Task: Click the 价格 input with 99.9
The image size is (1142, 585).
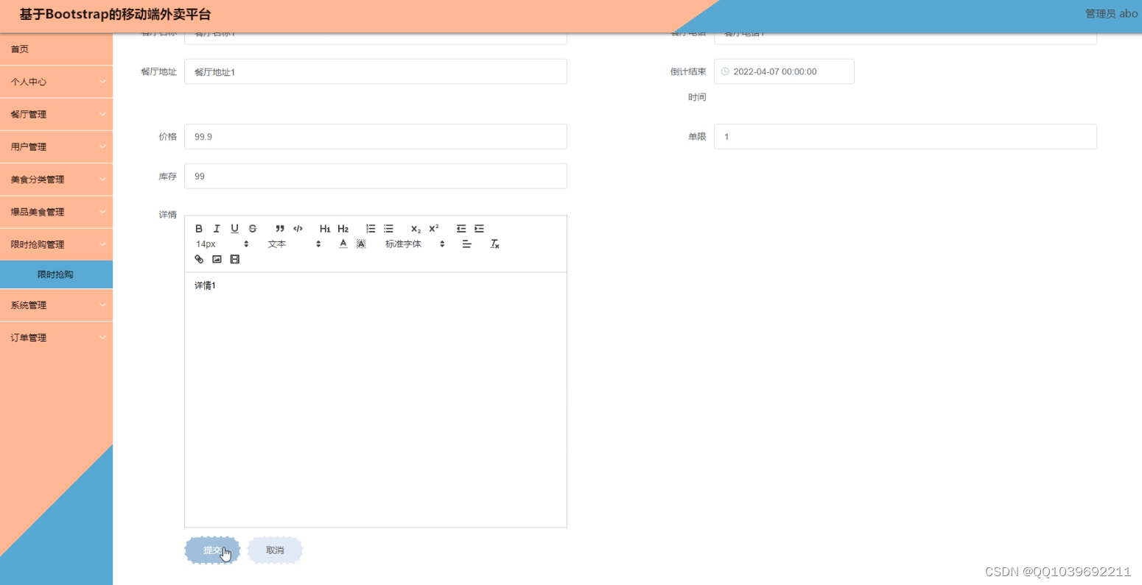Action: click(376, 137)
